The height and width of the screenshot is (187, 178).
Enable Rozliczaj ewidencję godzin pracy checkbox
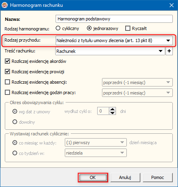pos(7,92)
